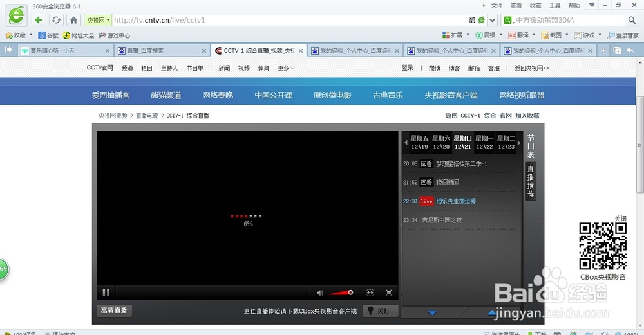
Task: Click 直播电视 breadcrumb link
Action: (147, 116)
